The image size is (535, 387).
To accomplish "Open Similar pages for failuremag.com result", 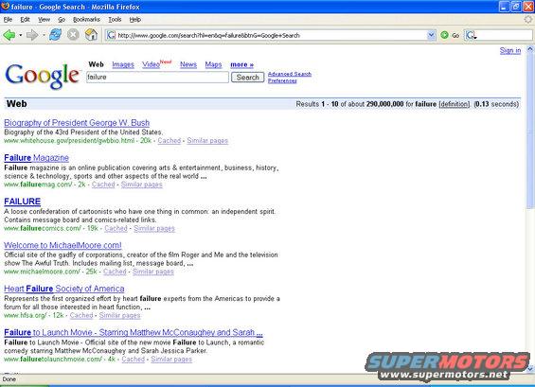I will coord(142,185).
